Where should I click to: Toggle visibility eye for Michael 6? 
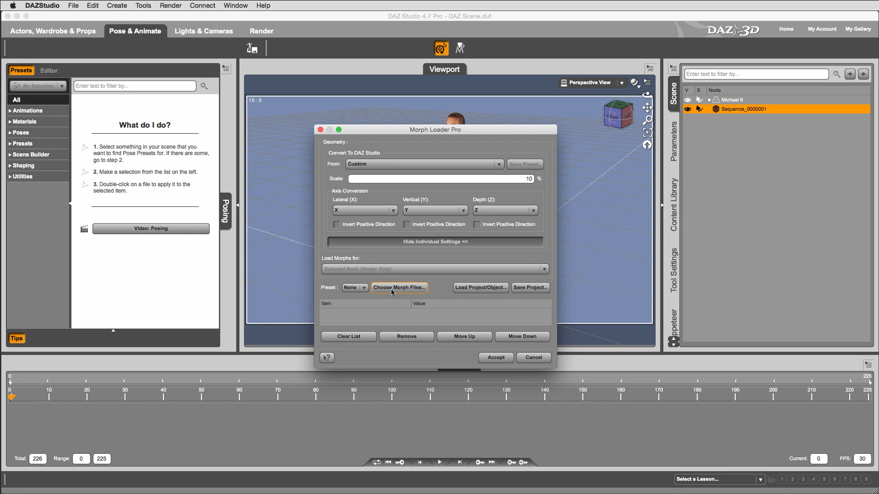click(688, 100)
